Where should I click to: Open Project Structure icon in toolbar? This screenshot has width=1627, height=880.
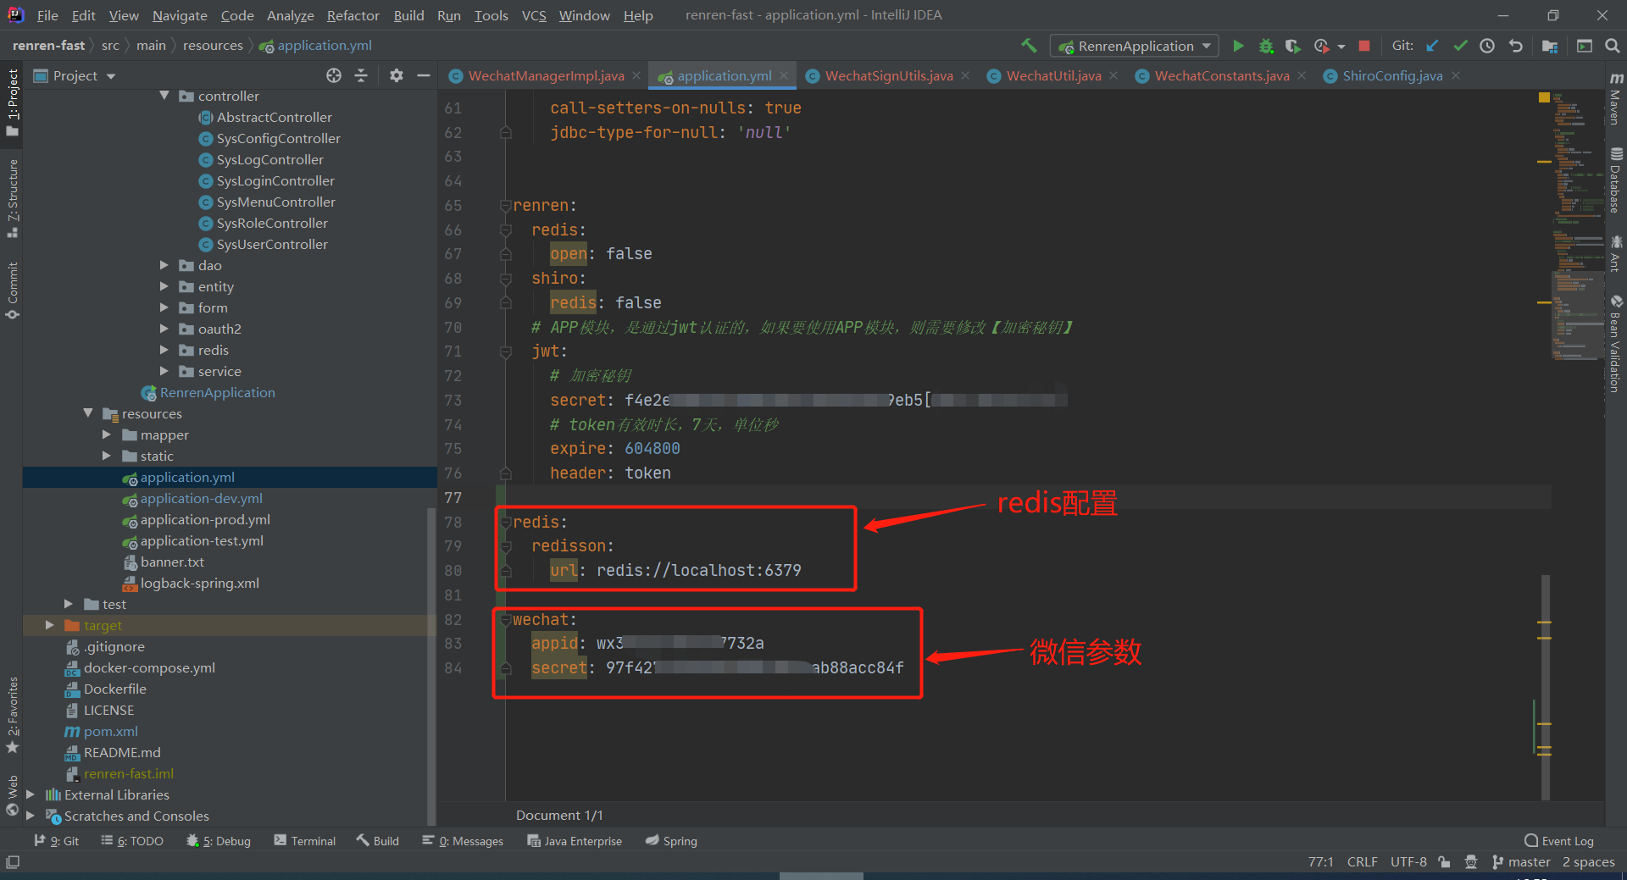tap(1550, 46)
